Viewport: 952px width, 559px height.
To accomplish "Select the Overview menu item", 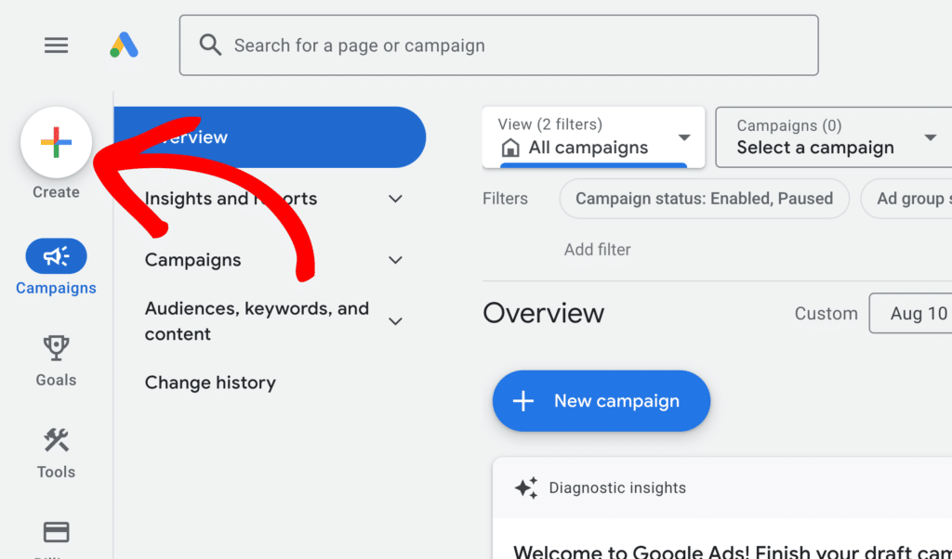I will [x=270, y=137].
